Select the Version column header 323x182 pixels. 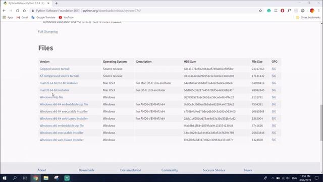[x=44, y=62]
